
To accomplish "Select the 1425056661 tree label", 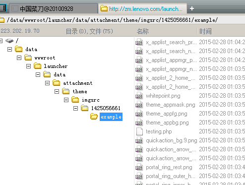I will point(106,108).
